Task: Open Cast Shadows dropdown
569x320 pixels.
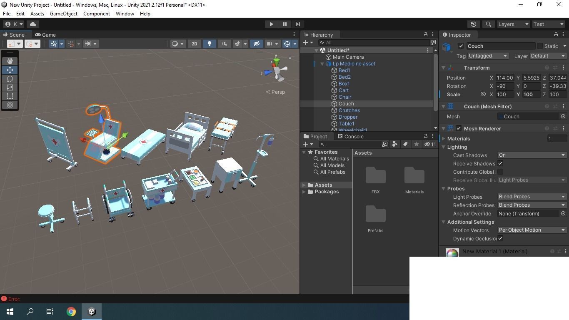Action: 532,155
